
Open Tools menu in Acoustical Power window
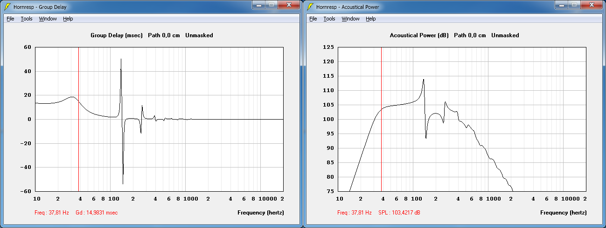pyautogui.click(x=329, y=19)
